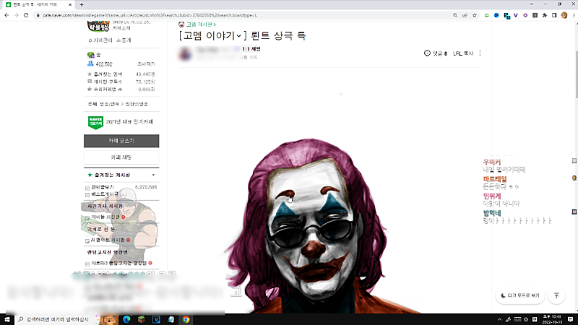Open the Windows notification center icon

tap(570, 319)
